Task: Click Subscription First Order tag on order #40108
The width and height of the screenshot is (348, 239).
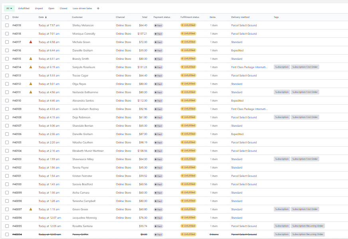Action: click(305, 117)
